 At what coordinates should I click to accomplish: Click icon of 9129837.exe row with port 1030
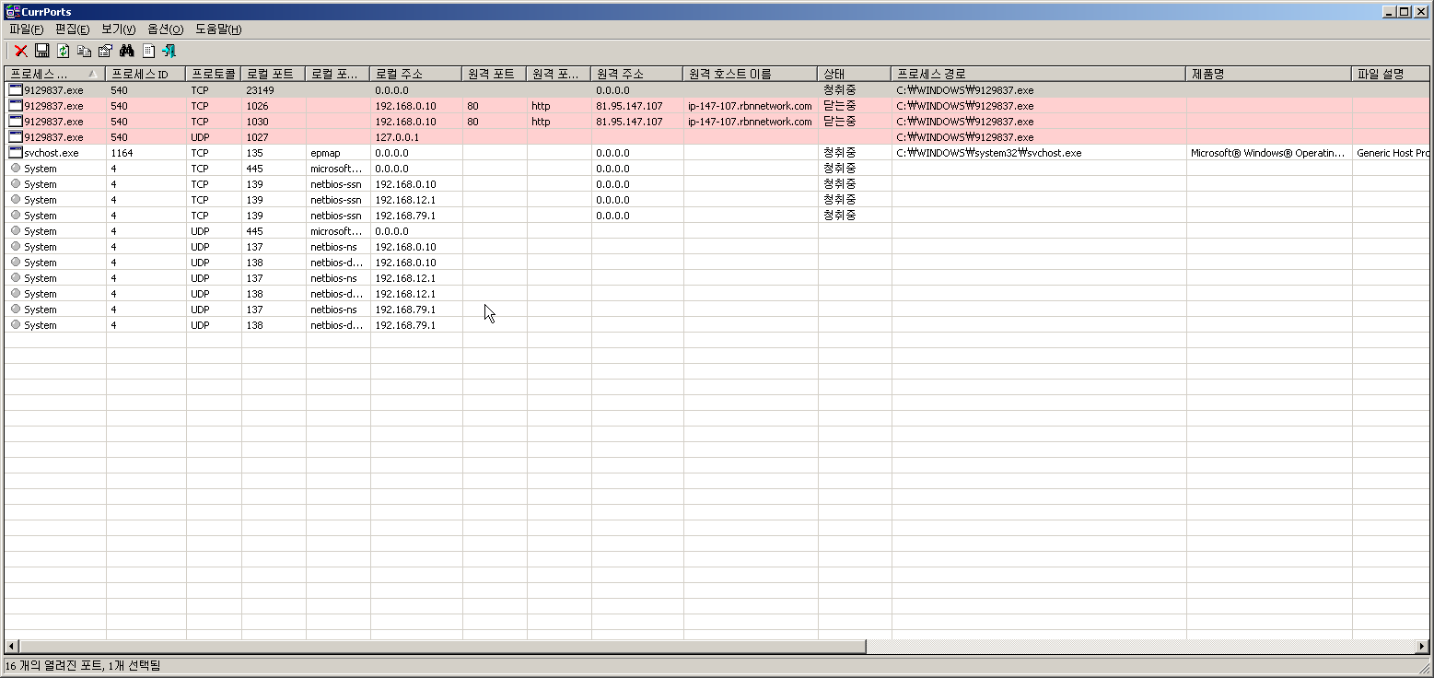[x=15, y=122]
